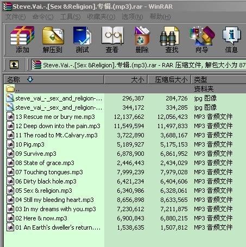This screenshot has height=247, width=246.
Task: Click MP3 icon for 03 In my dreams with you
Action: point(10,209)
